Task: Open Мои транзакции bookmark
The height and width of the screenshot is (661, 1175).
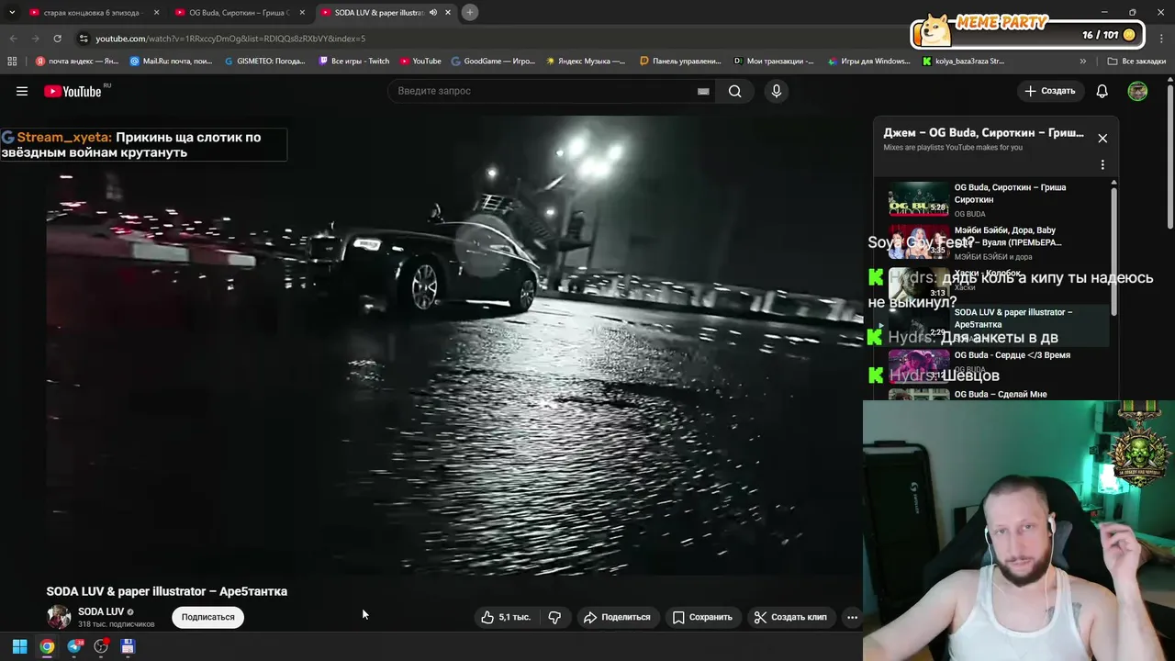Action: (x=774, y=62)
